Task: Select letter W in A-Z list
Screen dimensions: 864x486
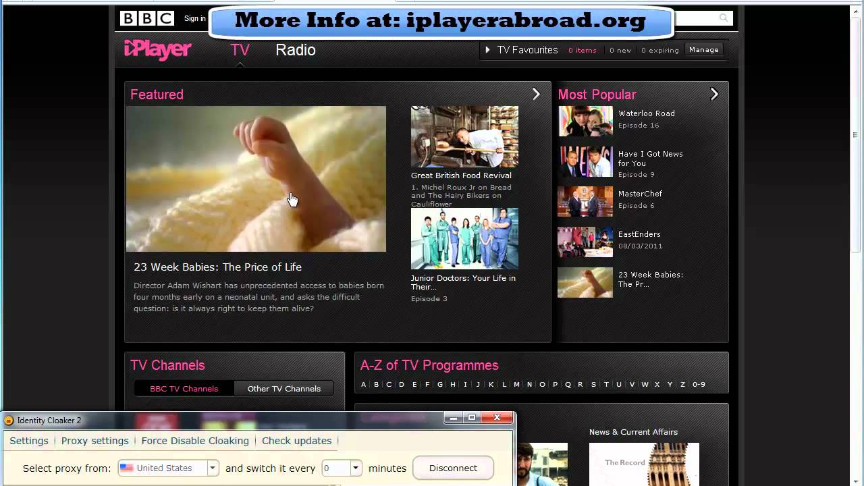Action: click(645, 385)
